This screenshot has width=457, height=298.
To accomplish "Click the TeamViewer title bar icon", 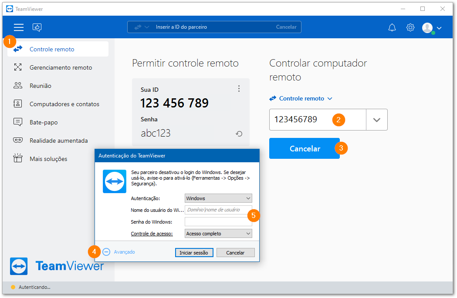I will tap(10, 9).
